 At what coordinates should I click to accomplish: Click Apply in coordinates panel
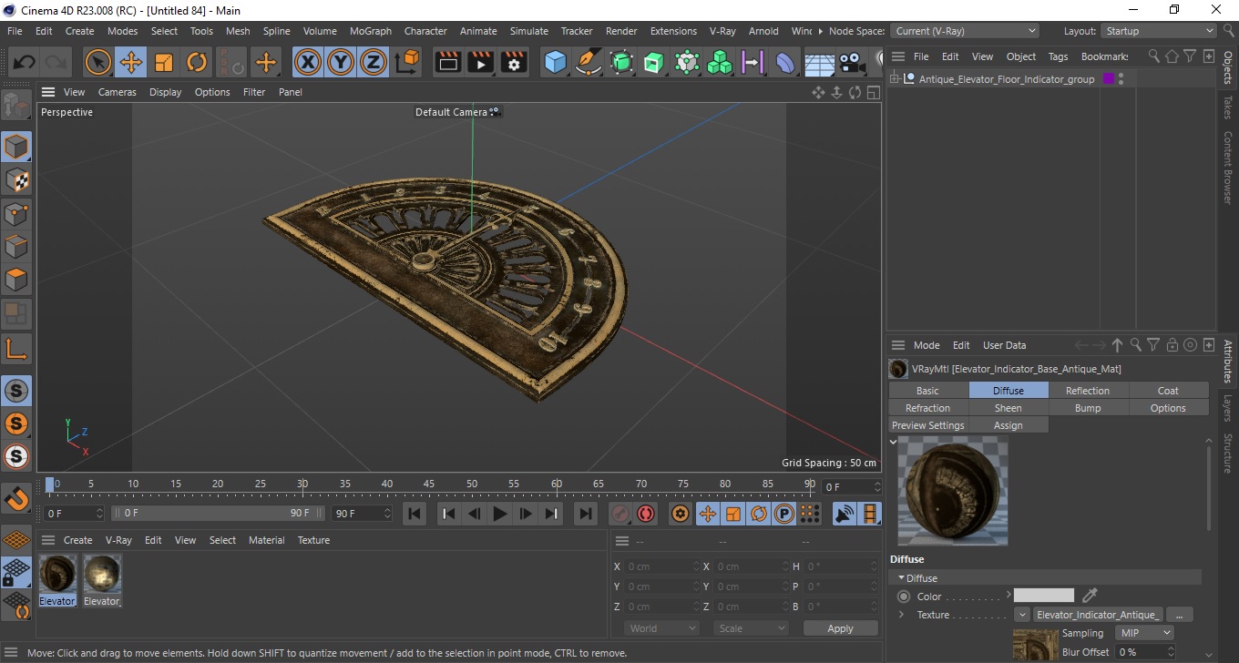pyautogui.click(x=840, y=628)
